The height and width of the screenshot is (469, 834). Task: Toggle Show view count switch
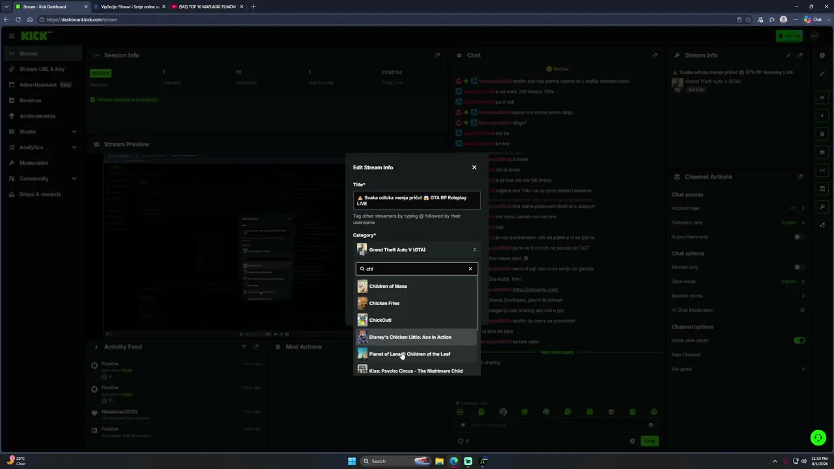point(799,340)
